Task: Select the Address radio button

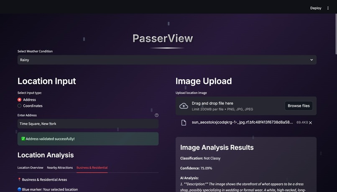Action: point(19,100)
